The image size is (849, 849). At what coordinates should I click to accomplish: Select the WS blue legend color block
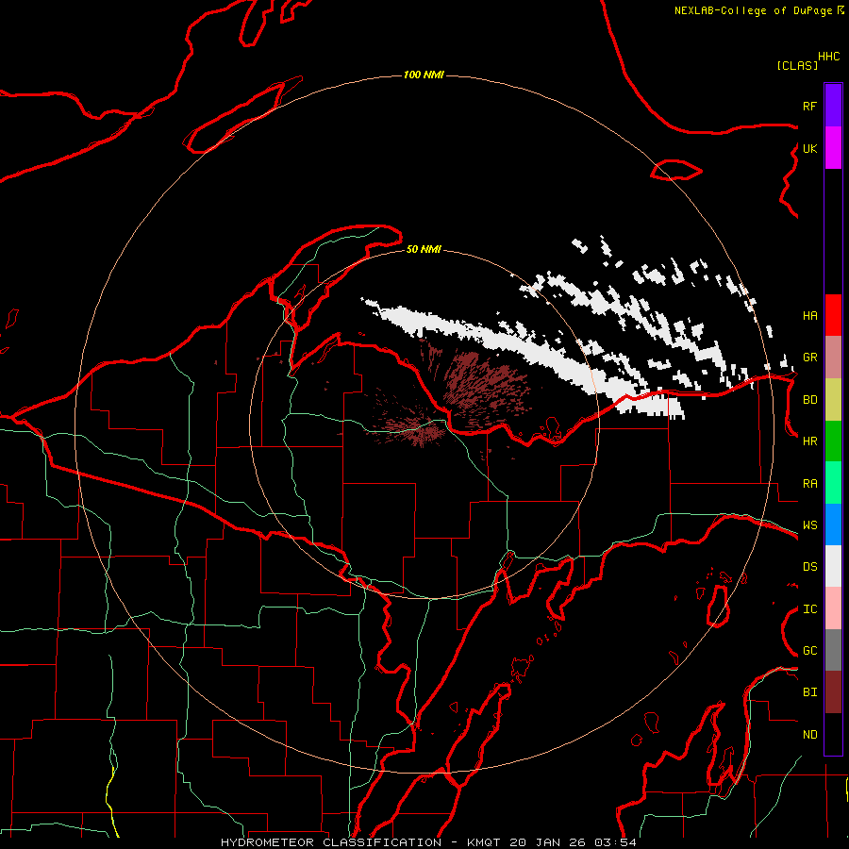(x=833, y=524)
